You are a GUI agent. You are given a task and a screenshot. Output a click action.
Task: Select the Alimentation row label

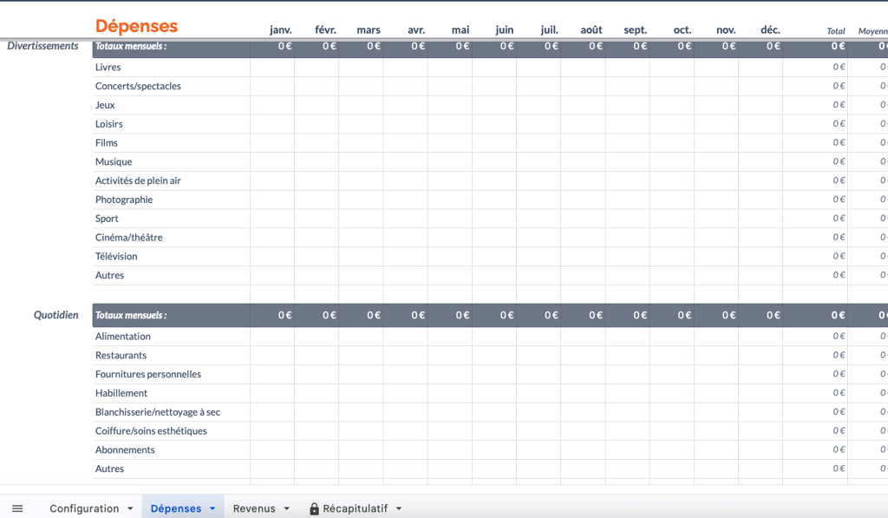point(123,337)
